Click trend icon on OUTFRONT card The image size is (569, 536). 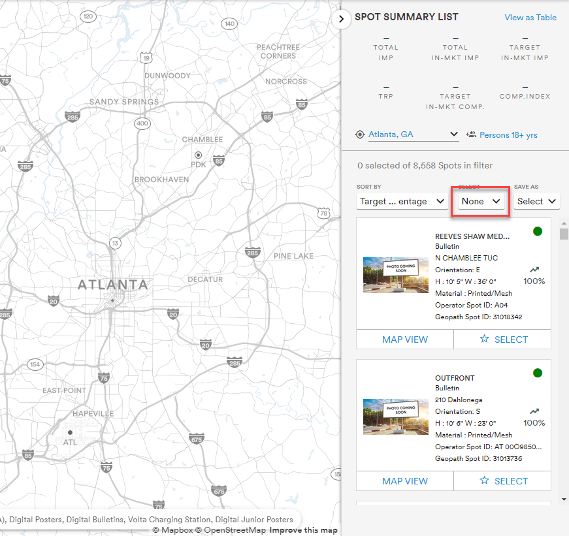click(x=534, y=411)
